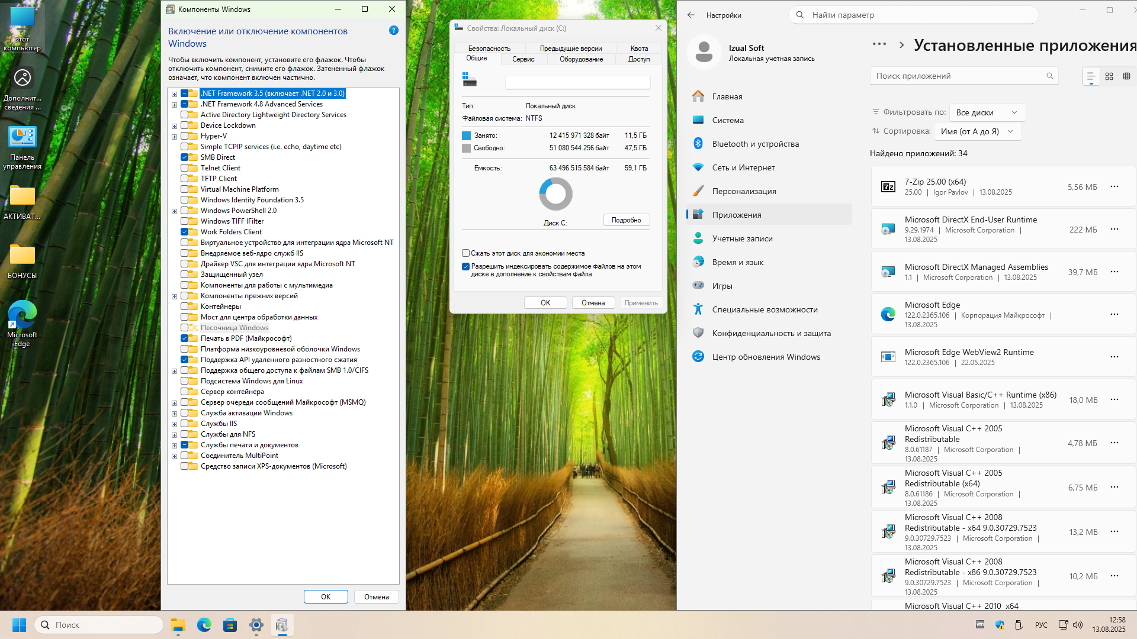
Task: Expand Windows PowerShell 2.0 node
Action: [x=174, y=211]
